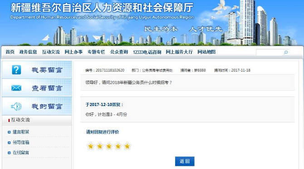Click the 我要留言 banner button
Viewport: 304px width, 169px height.
tap(37, 70)
